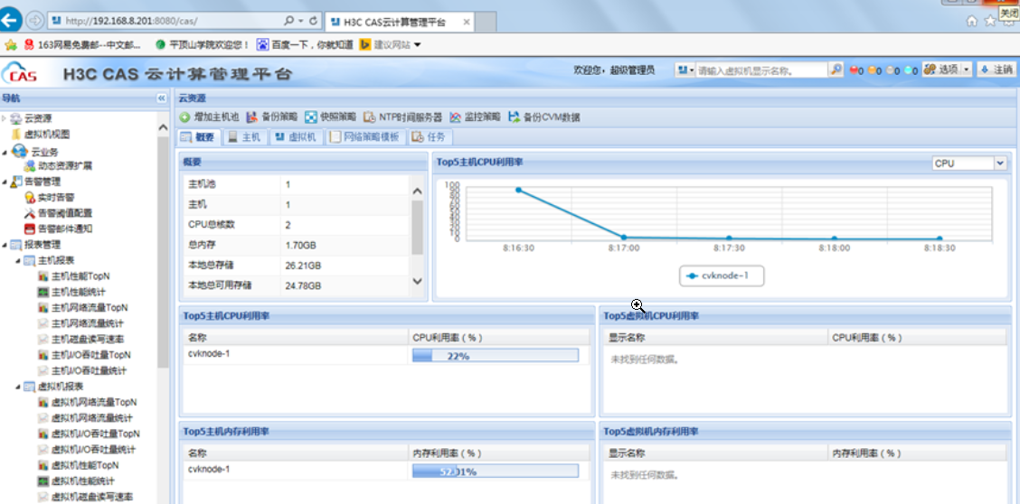The height and width of the screenshot is (504, 1020).
Task: Click the VM display name search field
Action: point(761,70)
